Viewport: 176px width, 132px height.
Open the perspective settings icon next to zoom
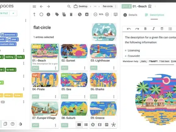coord(116,14)
